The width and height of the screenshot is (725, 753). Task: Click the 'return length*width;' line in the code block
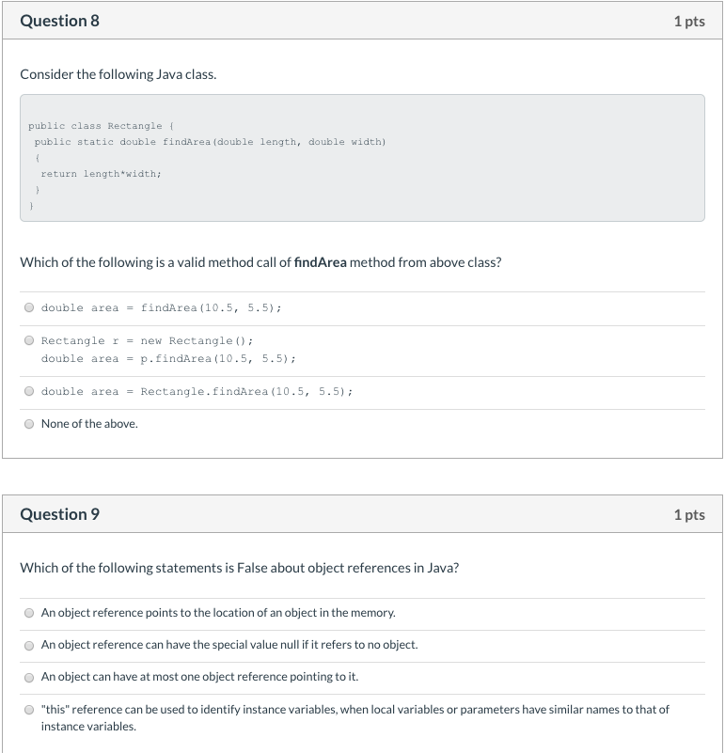pyautogui.click(x=101, y=174)
